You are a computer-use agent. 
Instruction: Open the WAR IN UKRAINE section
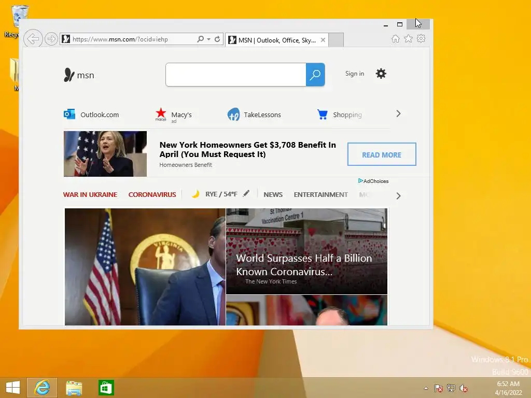90,195
